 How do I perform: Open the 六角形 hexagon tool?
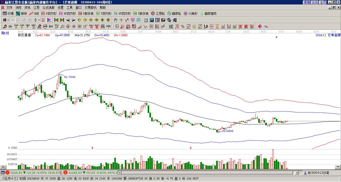pos(191,13)
